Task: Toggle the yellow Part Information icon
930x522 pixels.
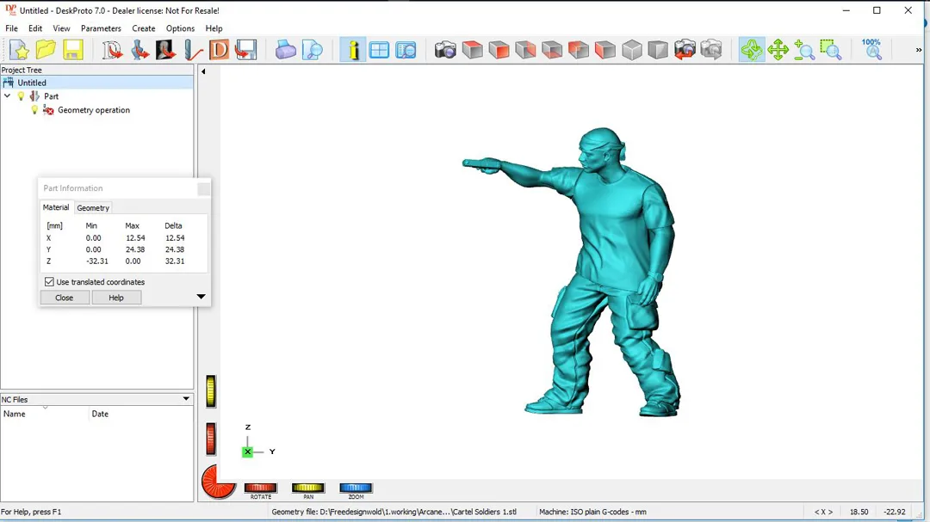Action: click(353, 50)
